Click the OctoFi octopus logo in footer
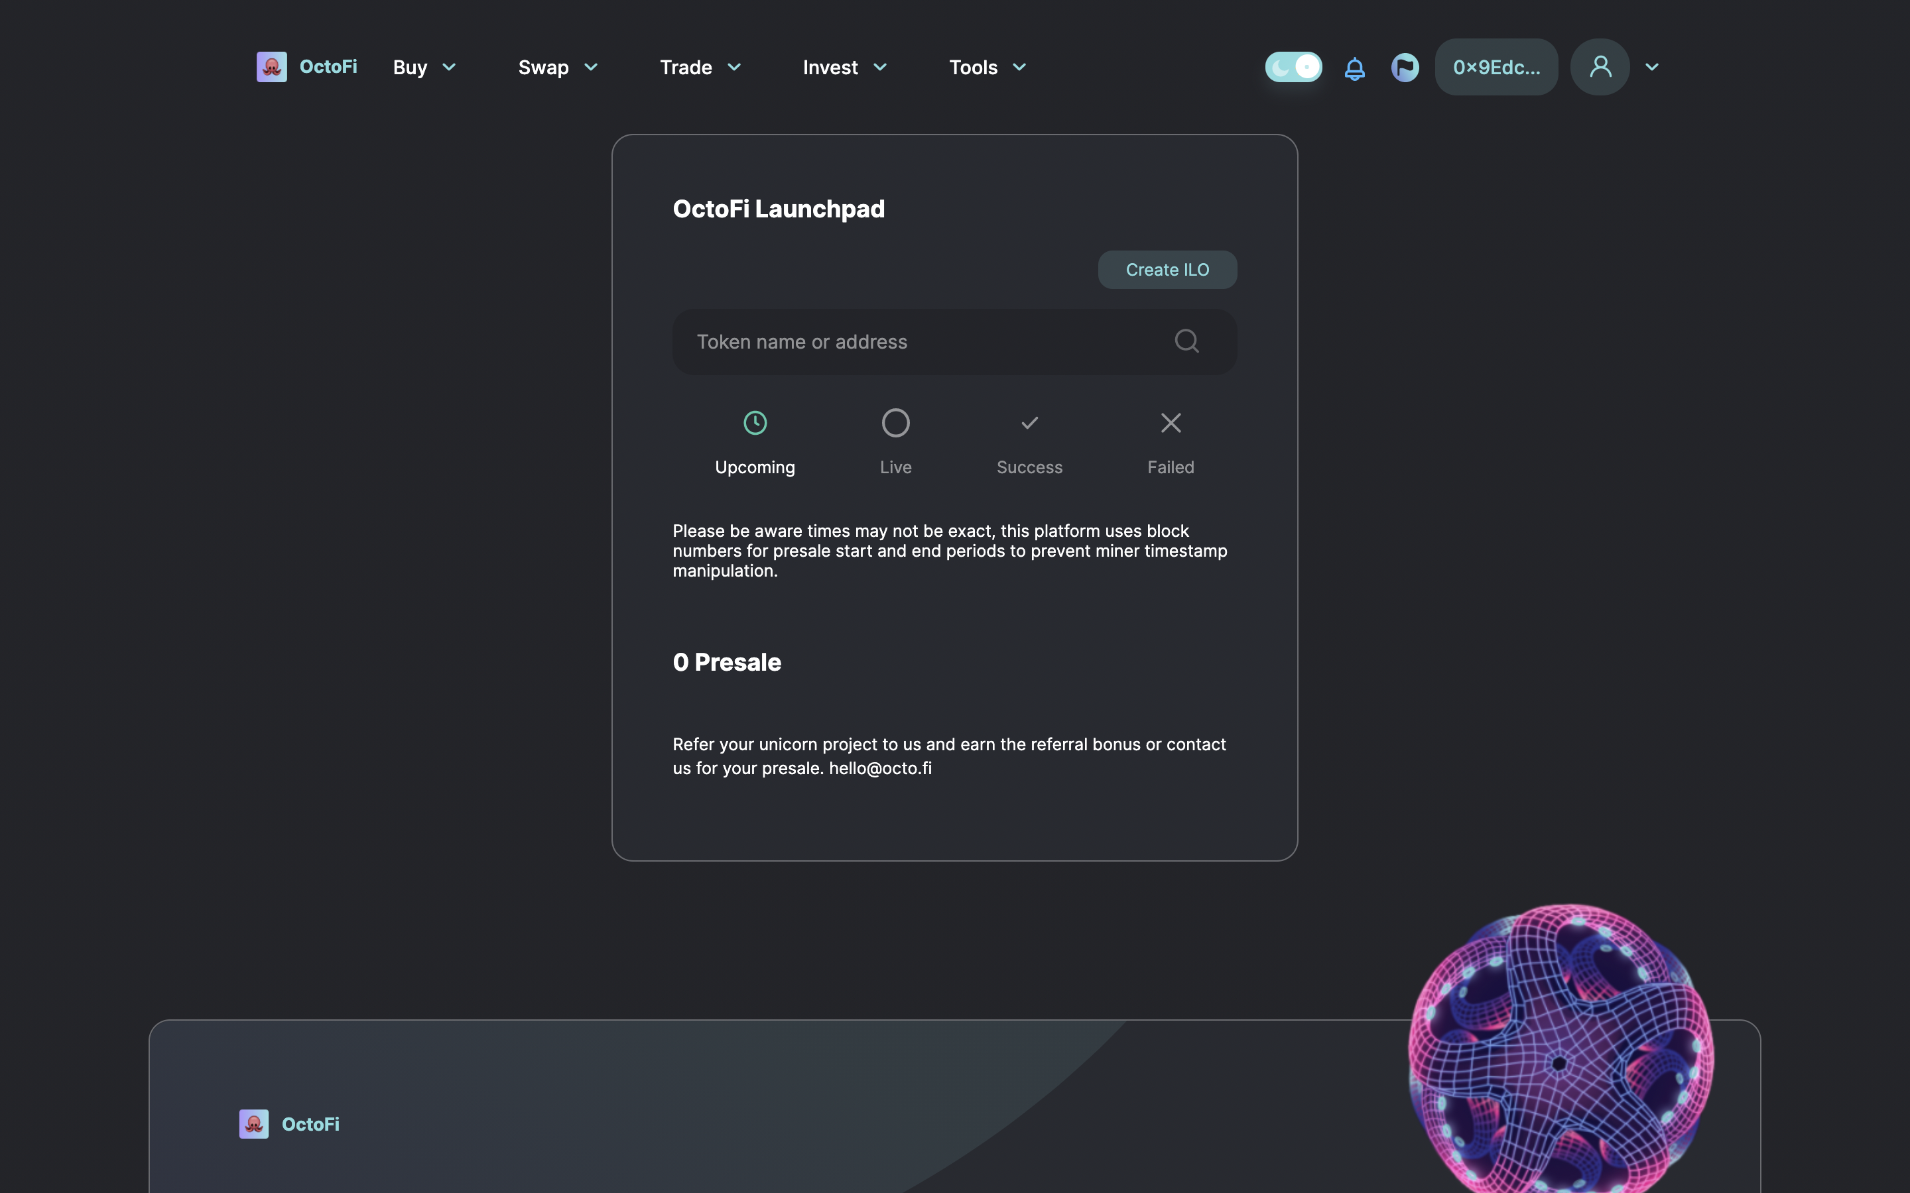 click(x=254, y=1123)
